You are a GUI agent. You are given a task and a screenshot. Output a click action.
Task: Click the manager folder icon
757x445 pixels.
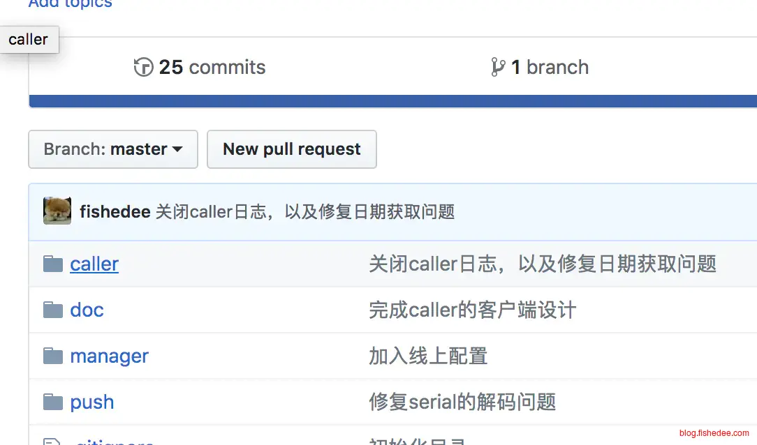coord(53,356)
